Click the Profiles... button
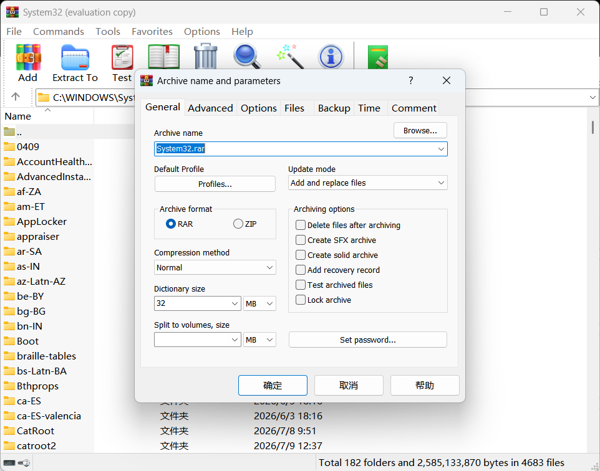600x471 pixels. pyautogui.click(x=215, y=184)
